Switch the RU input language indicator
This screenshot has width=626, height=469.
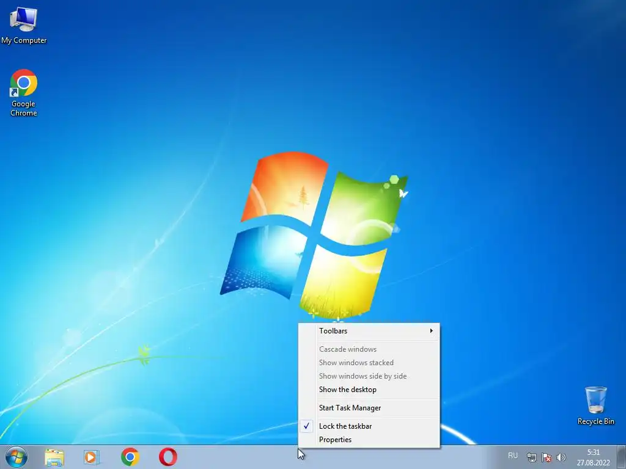point(513,456)
